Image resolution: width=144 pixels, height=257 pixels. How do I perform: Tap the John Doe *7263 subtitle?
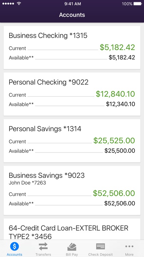(27, 183)
